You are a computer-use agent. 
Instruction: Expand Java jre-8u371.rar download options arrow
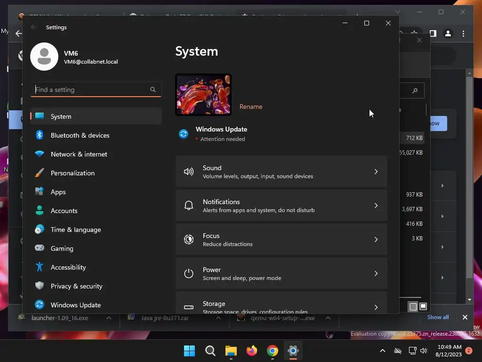pos(218,318)
